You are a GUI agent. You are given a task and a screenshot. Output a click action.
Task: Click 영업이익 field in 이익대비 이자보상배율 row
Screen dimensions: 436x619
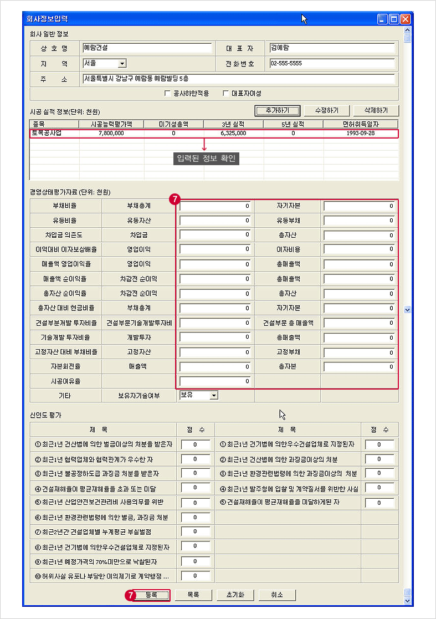click(215, 249)
